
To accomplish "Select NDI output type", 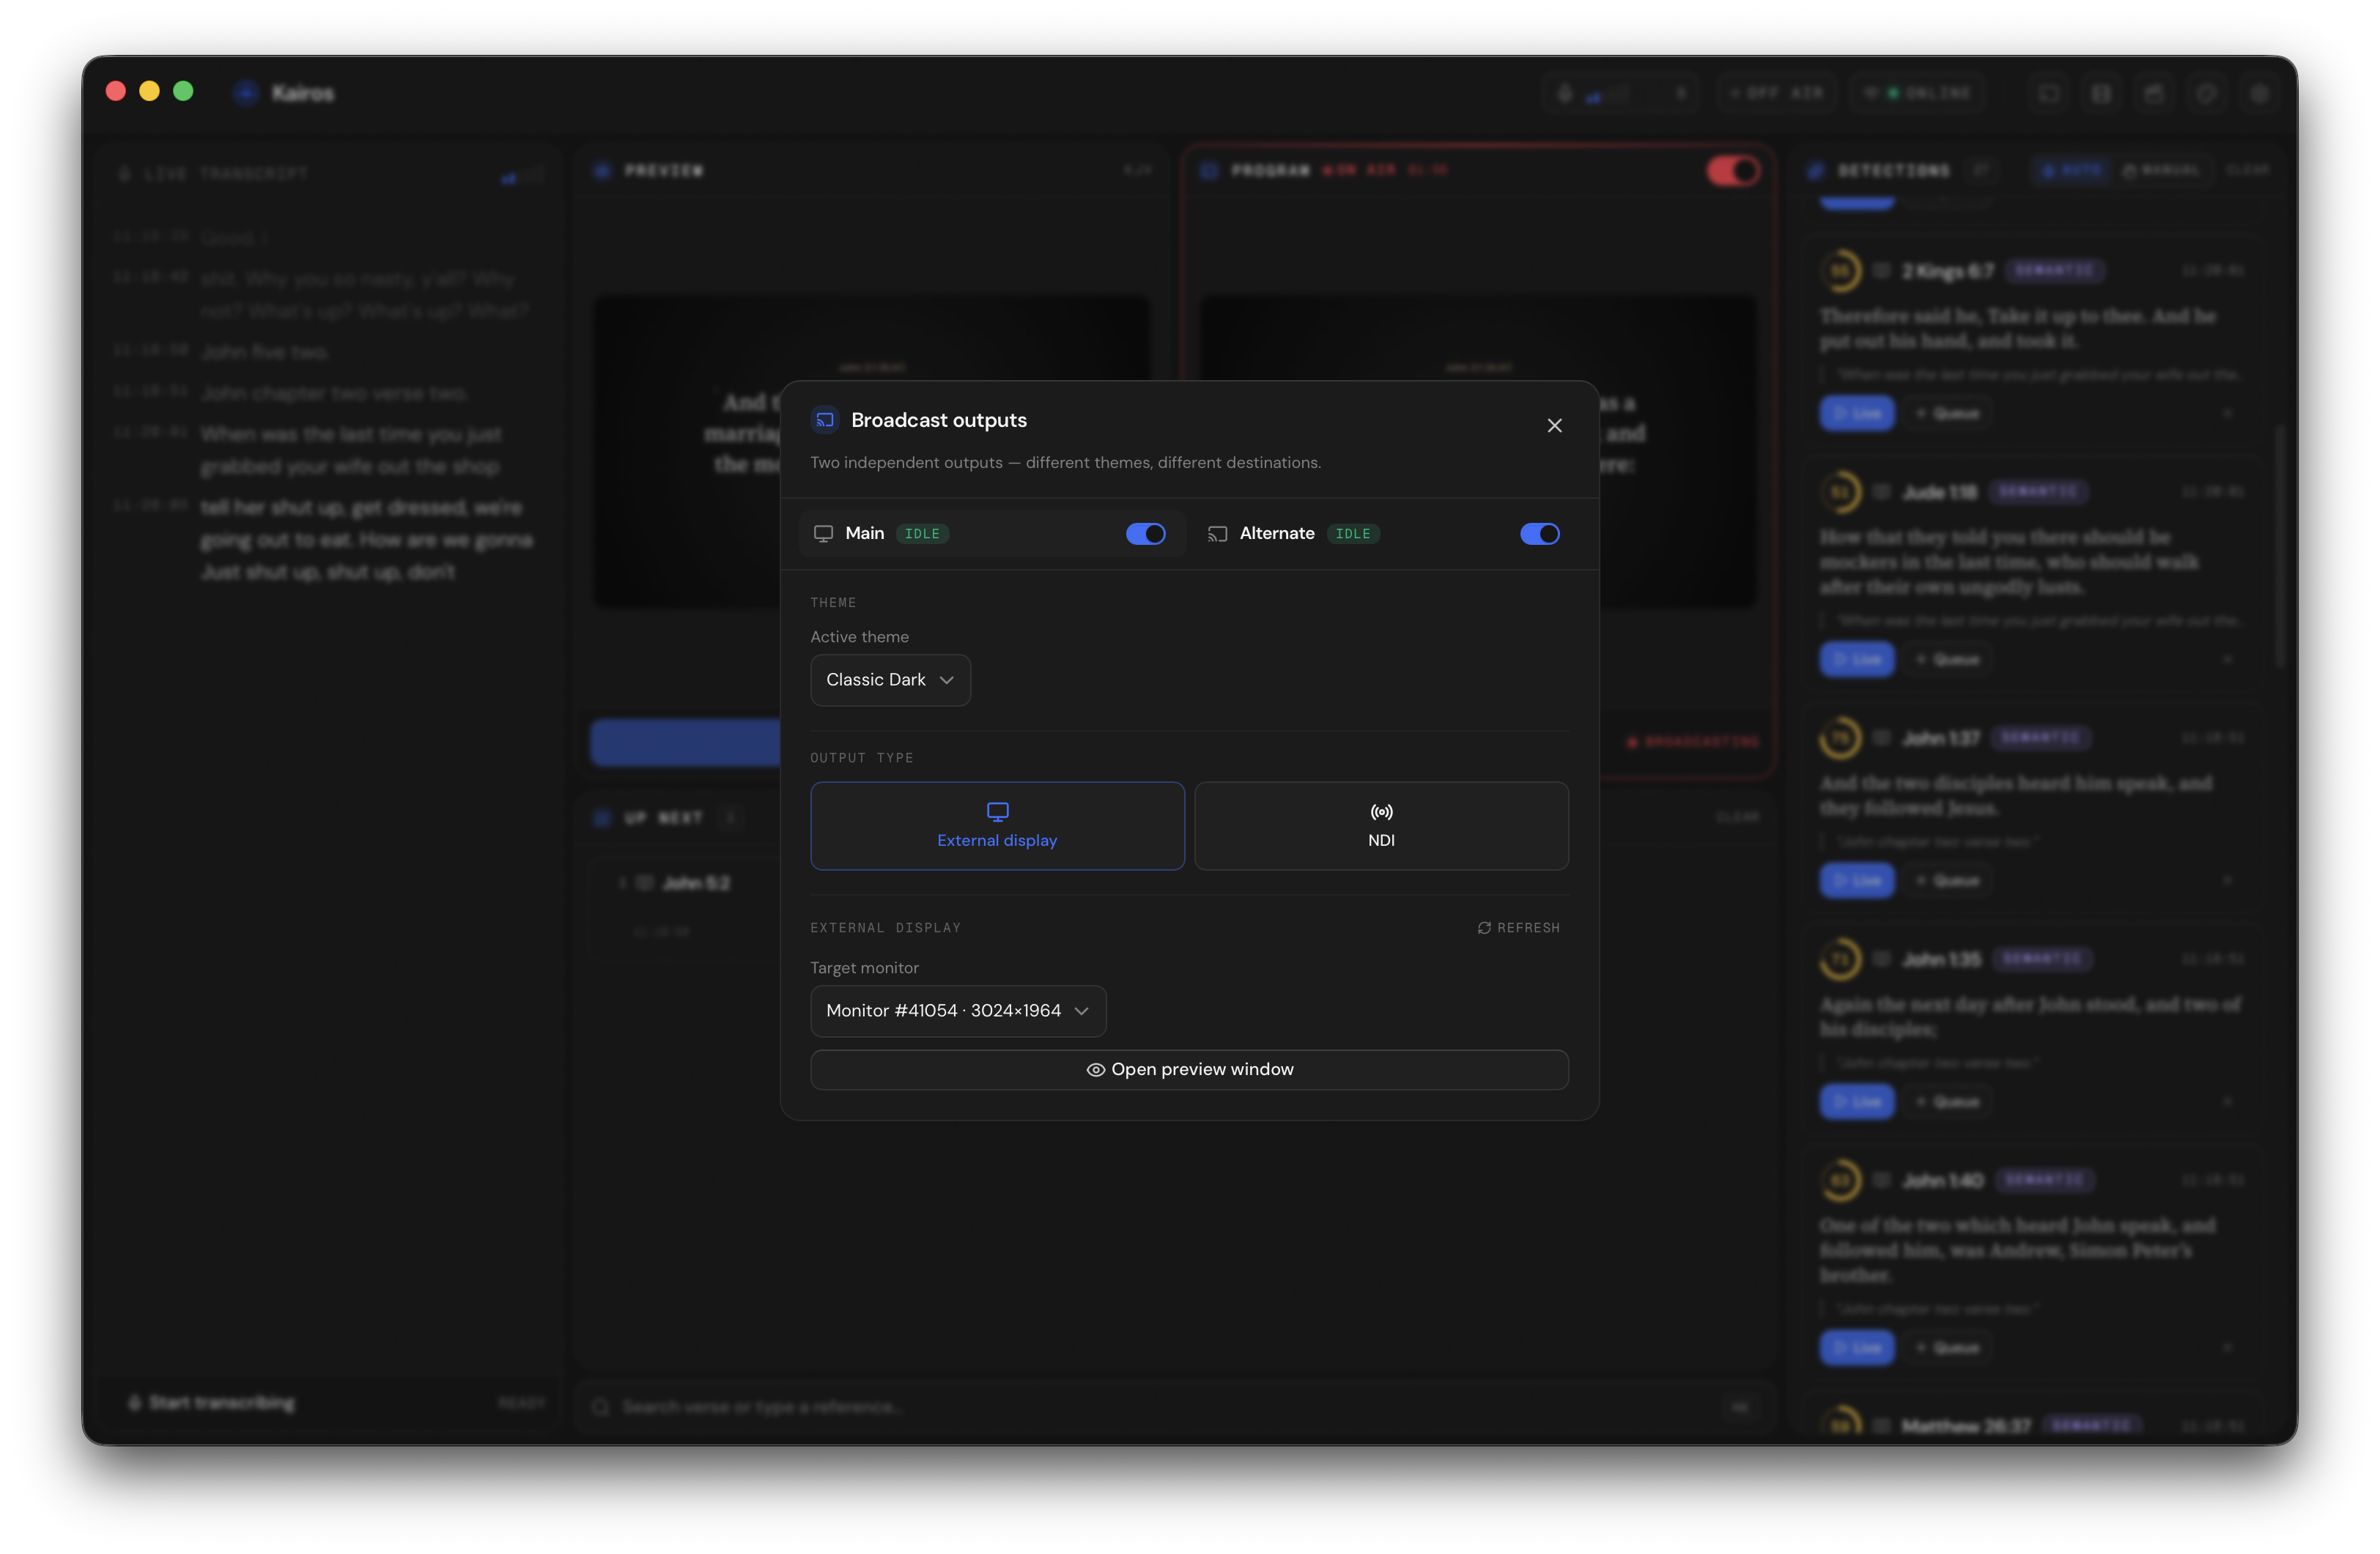I will click(x=1381, y=825).
